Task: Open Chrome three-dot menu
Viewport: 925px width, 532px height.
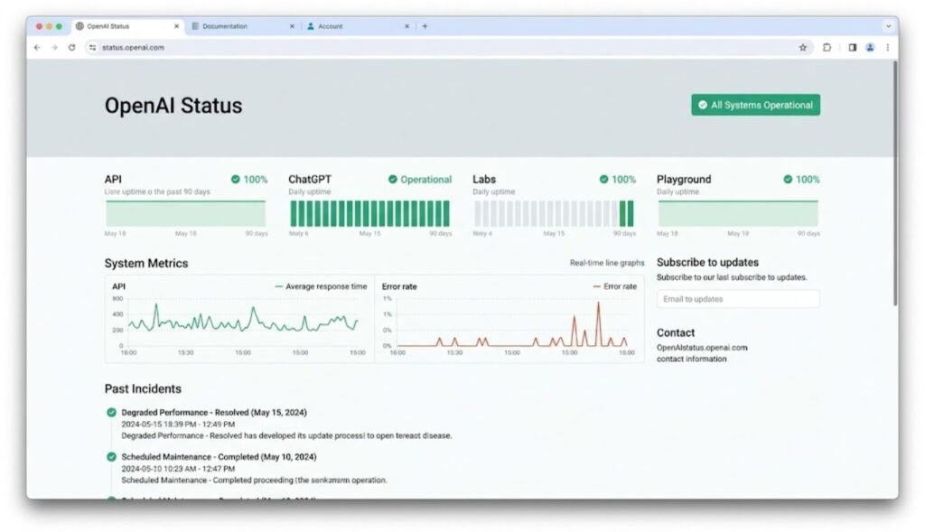Action: pyautogui.click(x=888, y=48)
